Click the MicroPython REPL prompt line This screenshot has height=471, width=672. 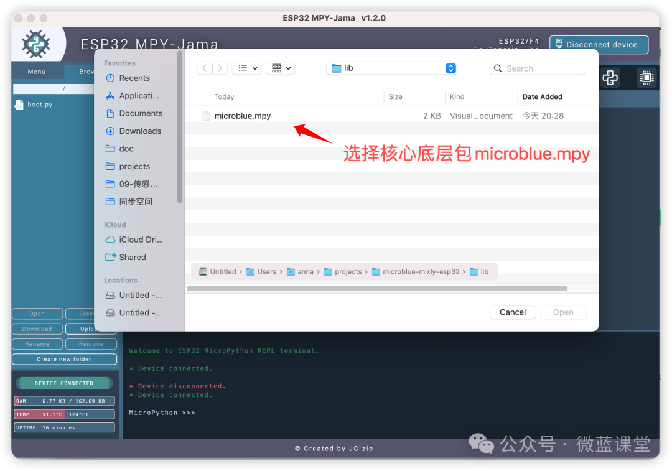[162, 413]
